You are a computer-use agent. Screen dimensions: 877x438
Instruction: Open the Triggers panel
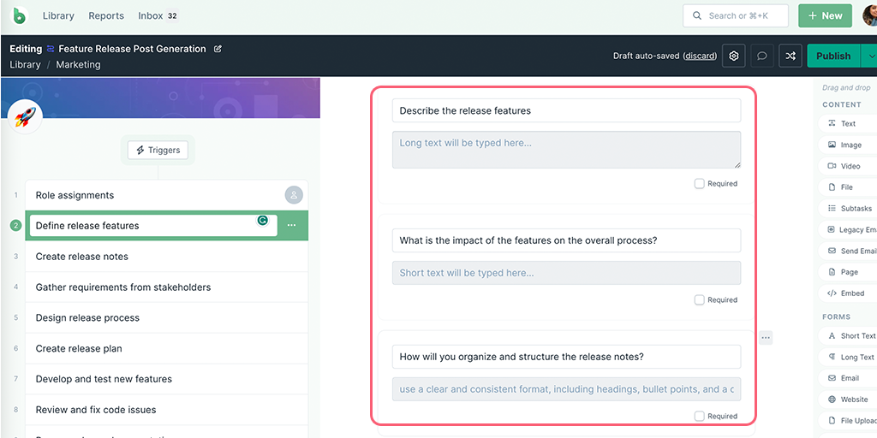pyautogui.click(x=158, y=150)
